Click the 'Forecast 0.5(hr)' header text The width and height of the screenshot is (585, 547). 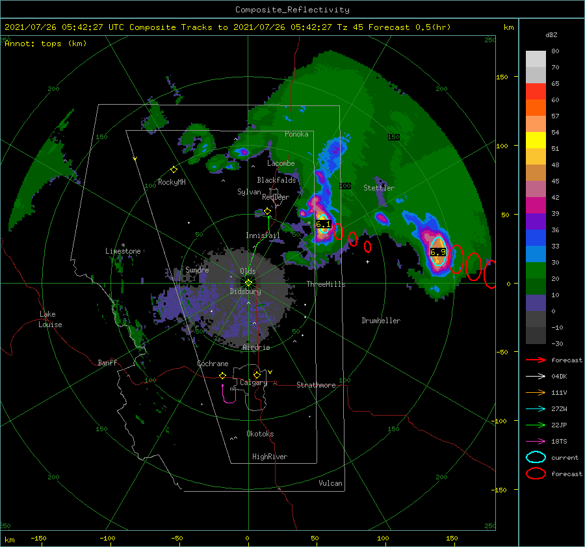tap(409, 27)
